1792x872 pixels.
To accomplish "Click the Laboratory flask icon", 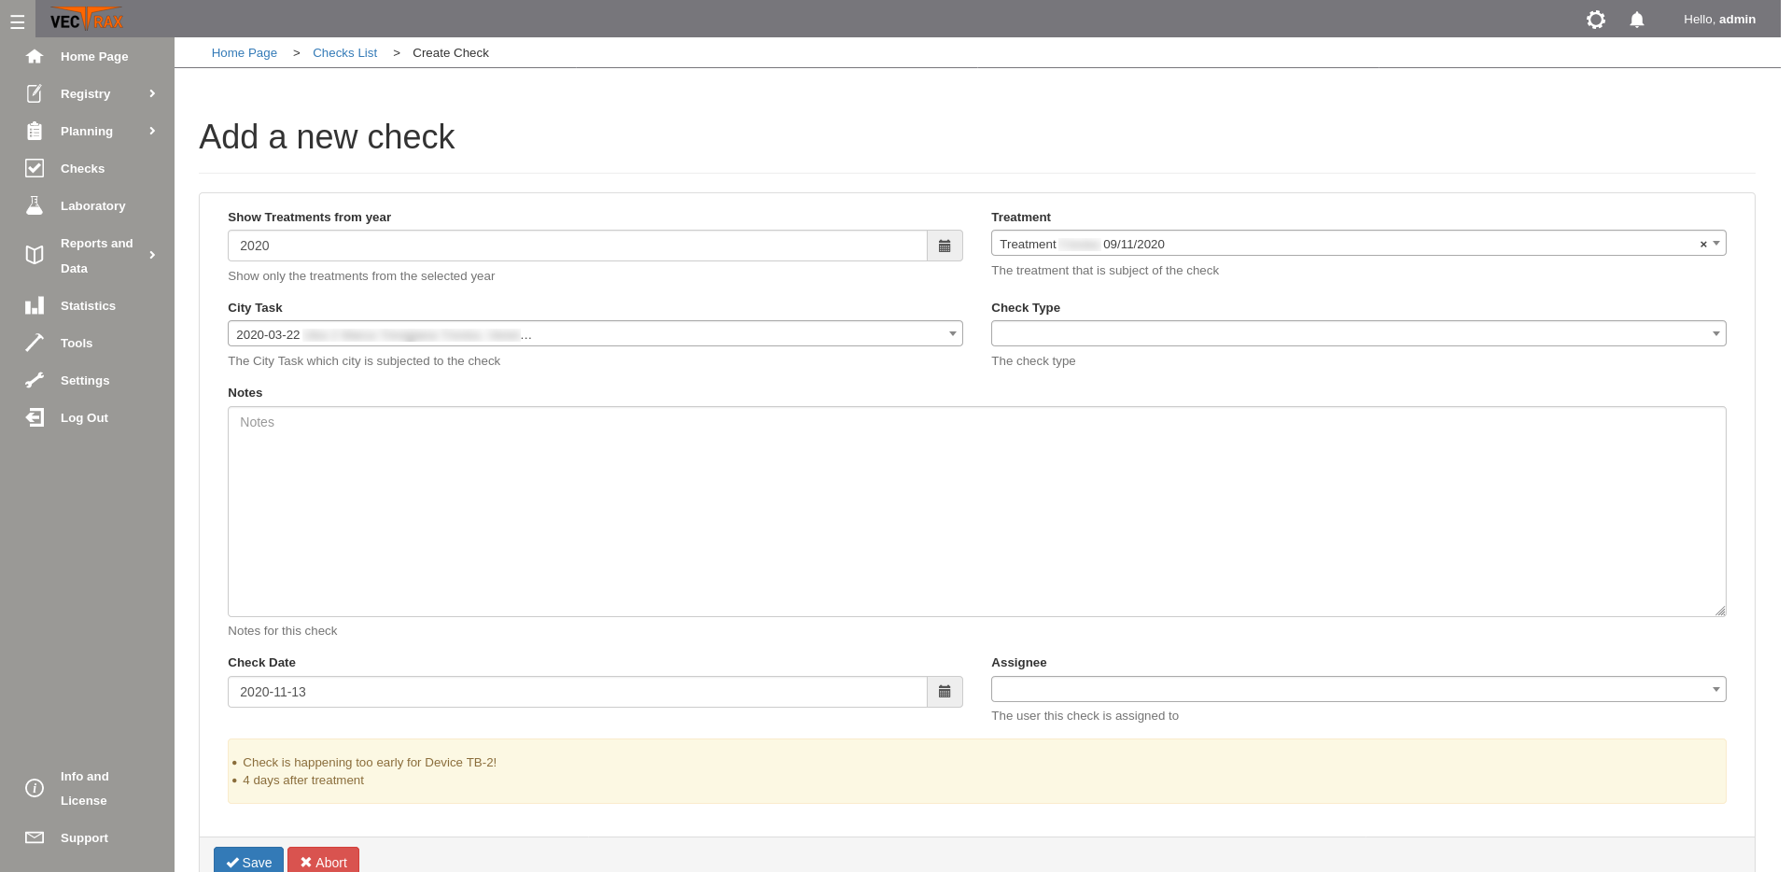I will click(35, 205).
